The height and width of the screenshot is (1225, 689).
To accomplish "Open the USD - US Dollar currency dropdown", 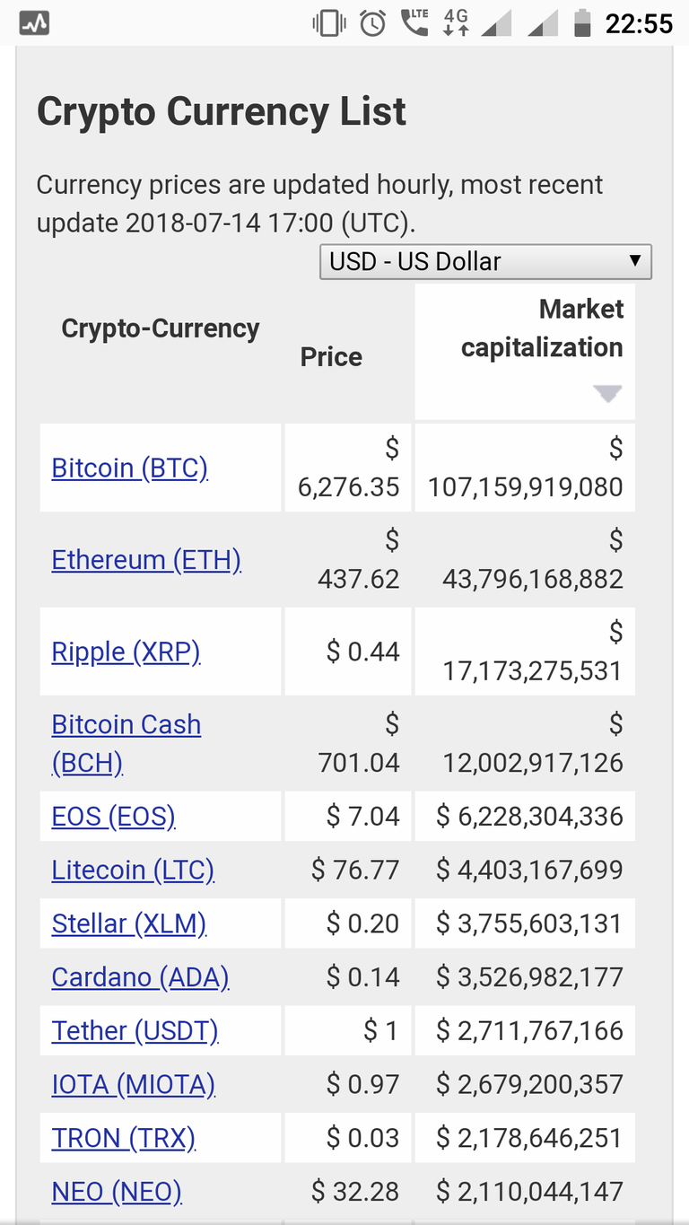I will pos(485,261).
